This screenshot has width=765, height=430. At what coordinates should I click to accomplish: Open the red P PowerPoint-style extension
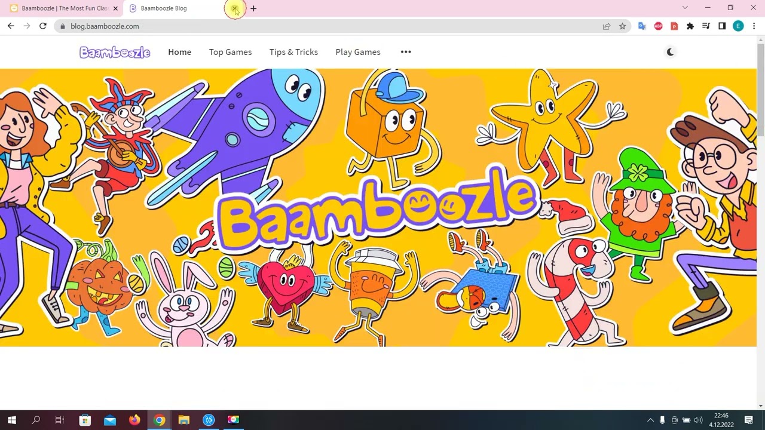point(674,26)
